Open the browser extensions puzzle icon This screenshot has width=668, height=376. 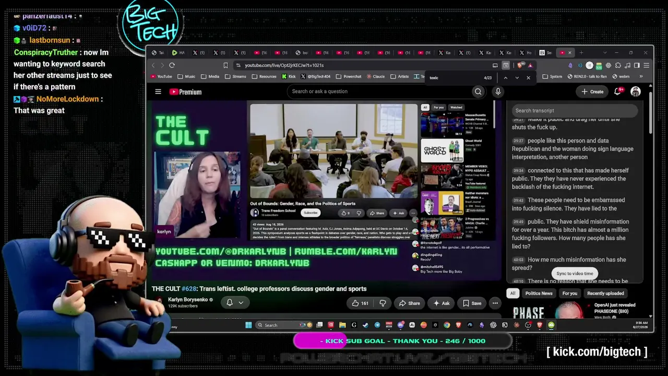coord(618,65)
